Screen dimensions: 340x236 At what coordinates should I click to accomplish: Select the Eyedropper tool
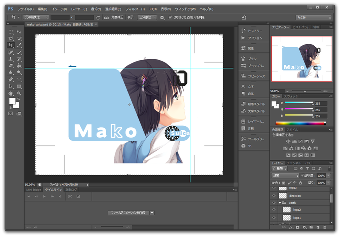[x=19, y=45]
